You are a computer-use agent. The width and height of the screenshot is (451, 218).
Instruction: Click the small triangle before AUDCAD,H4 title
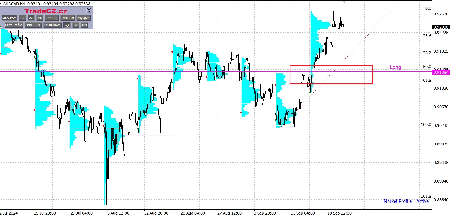tap(1, 3)
